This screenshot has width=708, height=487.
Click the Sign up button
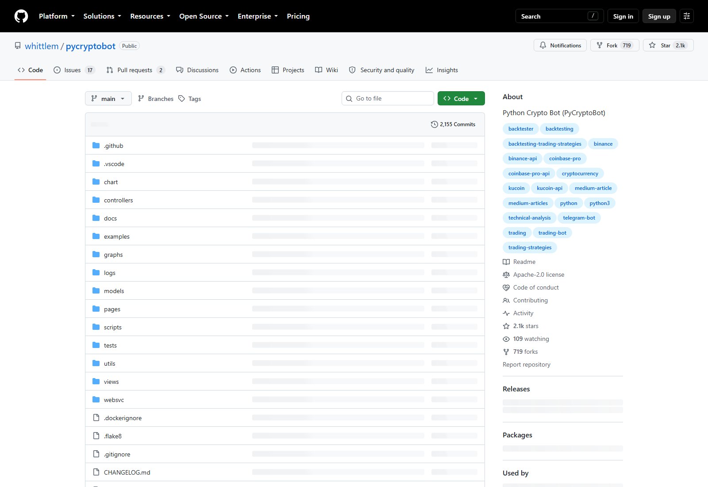point(659,16)
